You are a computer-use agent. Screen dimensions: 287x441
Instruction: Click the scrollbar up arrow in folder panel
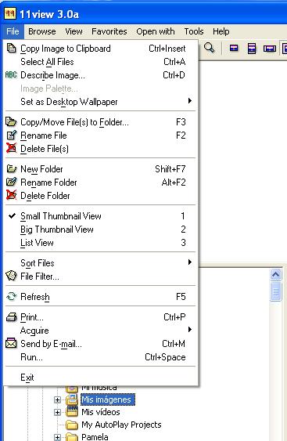276,274
